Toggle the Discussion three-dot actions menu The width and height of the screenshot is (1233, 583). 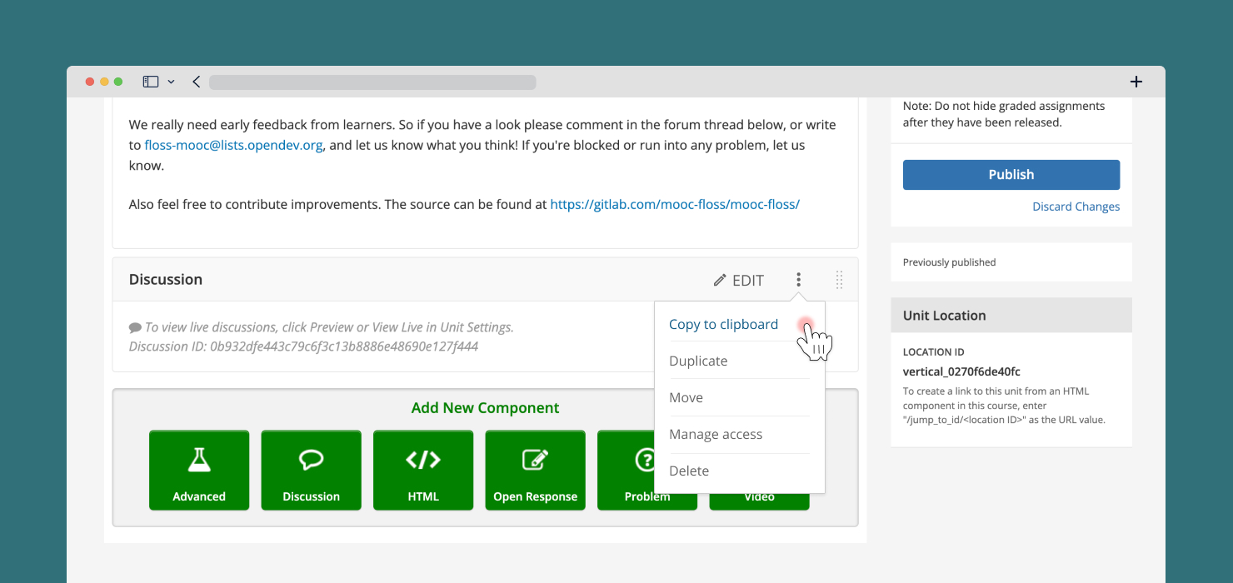click(798, 280)
